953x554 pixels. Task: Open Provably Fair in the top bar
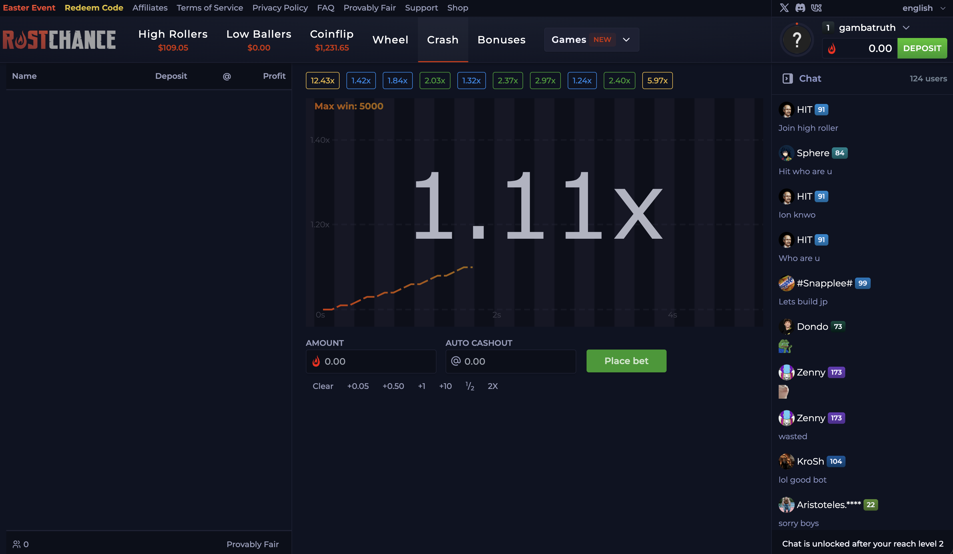pyautogui.click(x=370, y=7)
